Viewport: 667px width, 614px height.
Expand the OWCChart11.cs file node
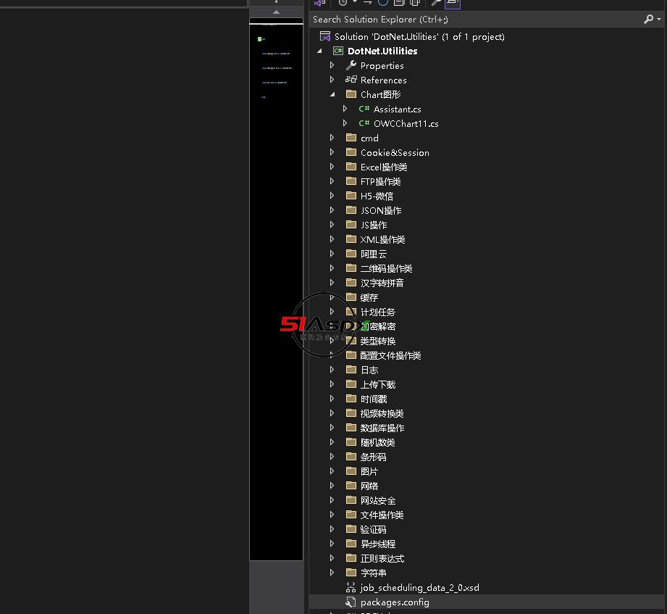[345, 123]
